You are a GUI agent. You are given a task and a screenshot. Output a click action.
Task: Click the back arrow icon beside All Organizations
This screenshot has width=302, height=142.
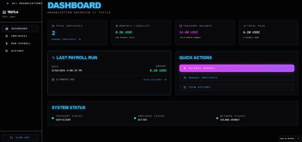tap(8, 3)
